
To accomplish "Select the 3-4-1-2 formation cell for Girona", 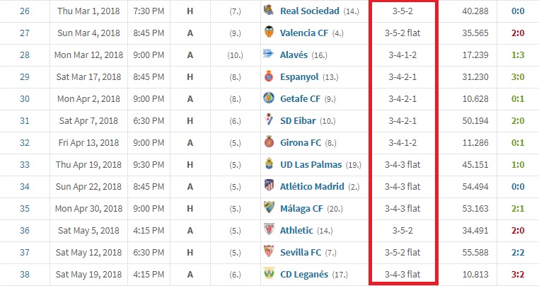I will click(402, 142).
